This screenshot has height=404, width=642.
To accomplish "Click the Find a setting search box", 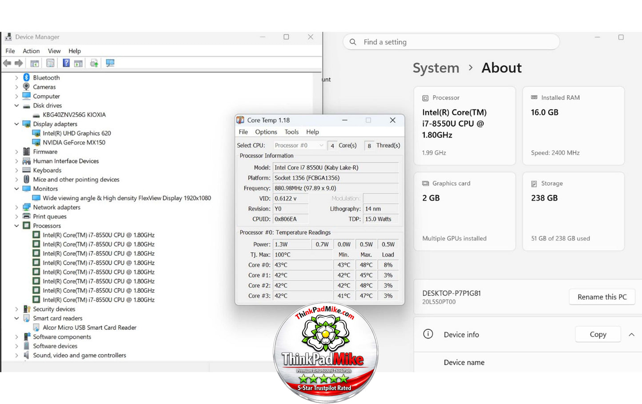I will pyautogui.click(x=451, y=42).
